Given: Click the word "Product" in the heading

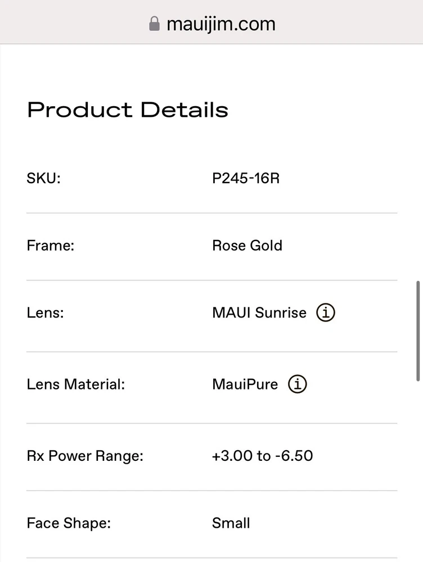Looking at the screenshot, I should (x=79, y=110).
